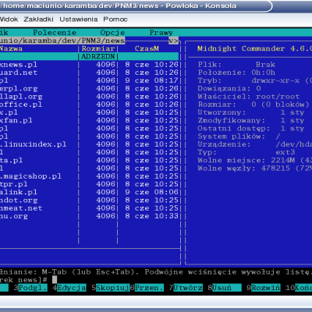The image size is (312, 312).
Task: Click the Typ: ext3 info line
Action: click(246, 152)
